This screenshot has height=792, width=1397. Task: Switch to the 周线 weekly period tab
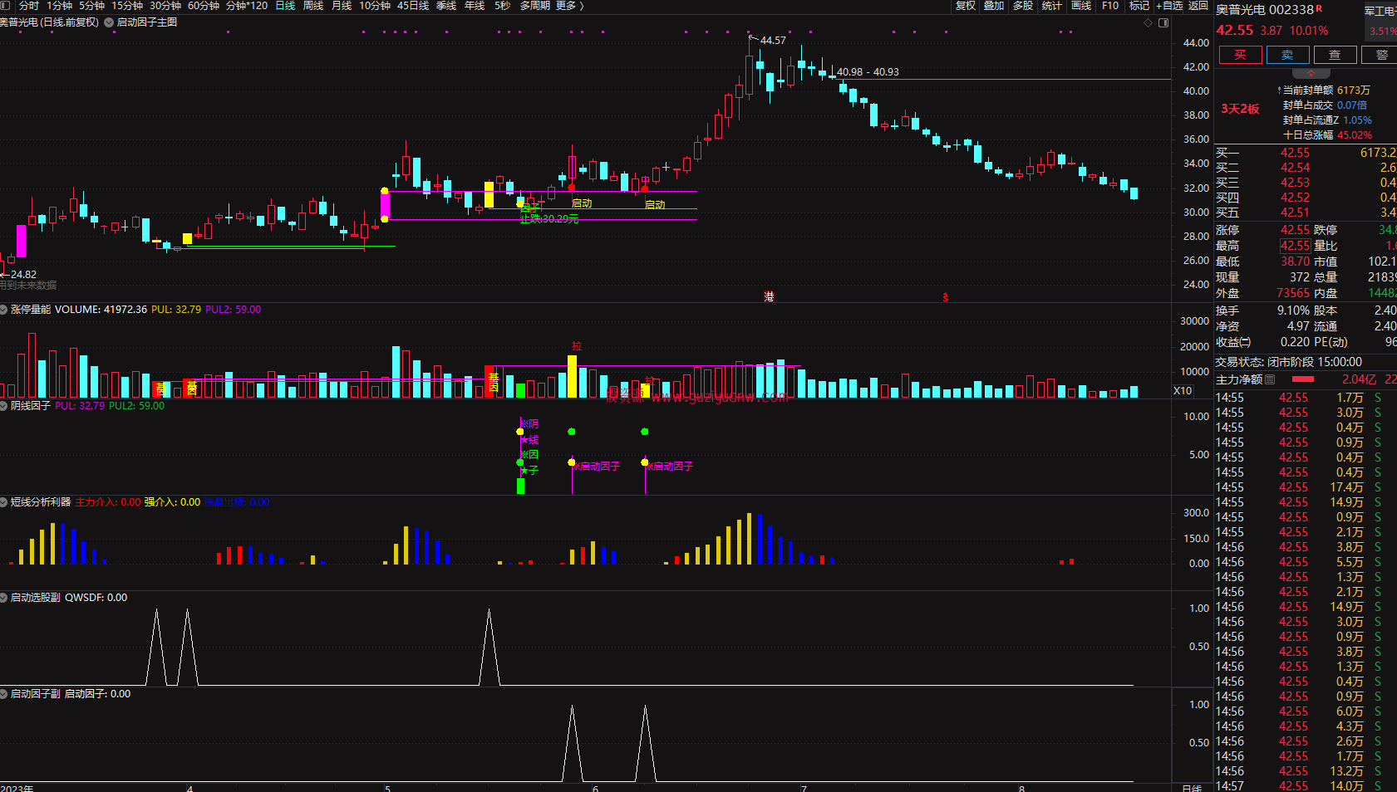pyautogui.click(x=313, y=6)
